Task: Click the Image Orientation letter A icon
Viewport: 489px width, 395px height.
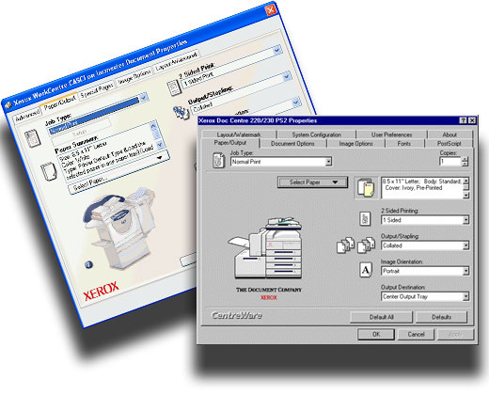Action: (x=366, y=270)
